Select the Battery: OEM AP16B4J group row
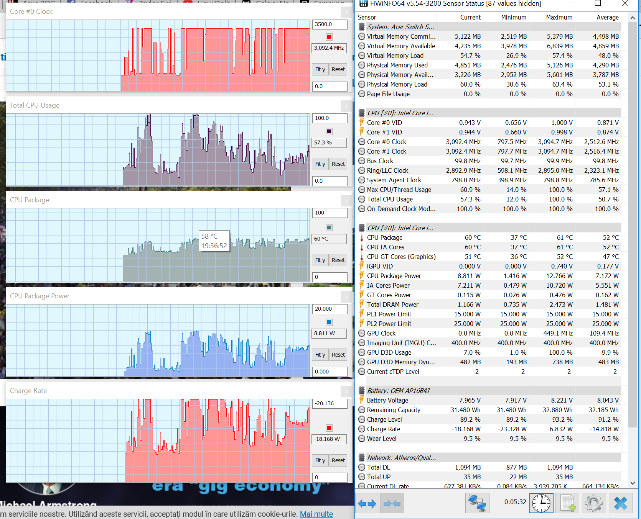The width and height of the screenshot is (641, 519). click(489, 391)
